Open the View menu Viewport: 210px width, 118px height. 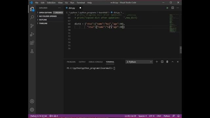[60, 3]
